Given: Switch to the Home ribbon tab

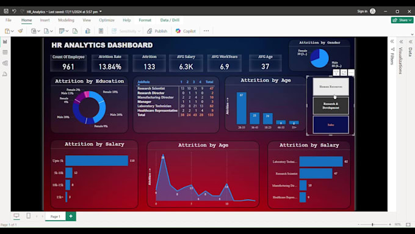Looking at the screenshot, I should [x=26, y=20].
